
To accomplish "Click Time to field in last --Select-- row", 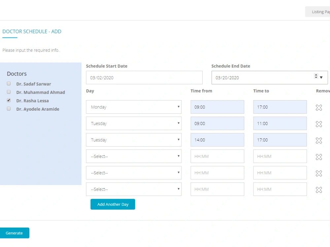I will [x=280, y=189].
